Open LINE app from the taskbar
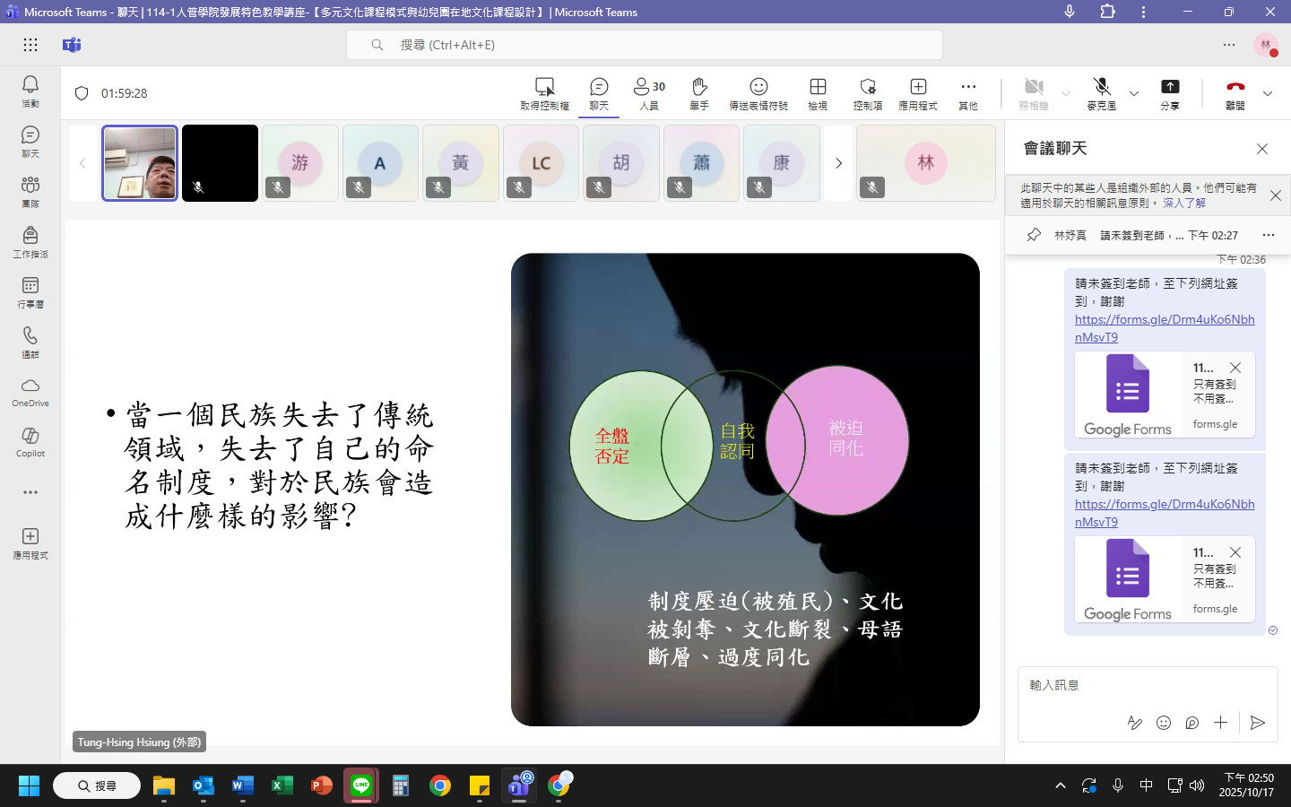This screenshot has width=1291, height=807. 361,786
